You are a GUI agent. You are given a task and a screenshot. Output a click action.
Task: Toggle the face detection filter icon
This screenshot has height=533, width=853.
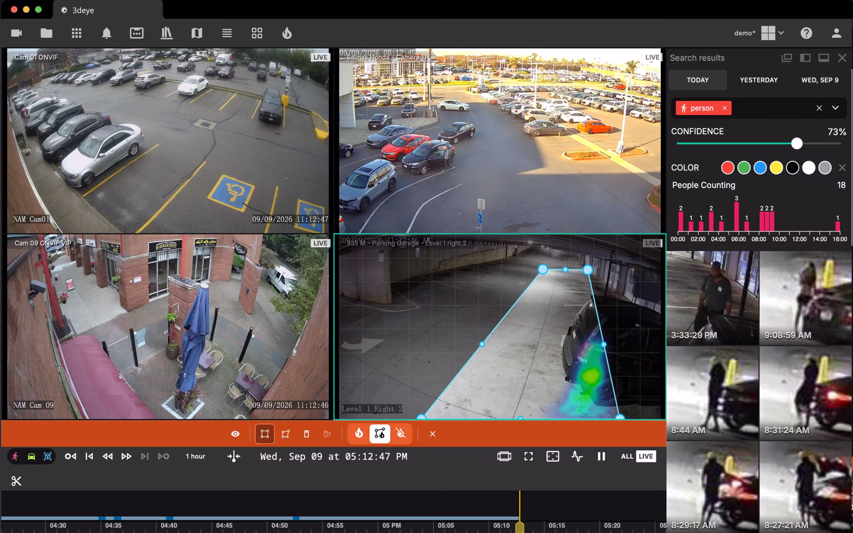point(48,456)
